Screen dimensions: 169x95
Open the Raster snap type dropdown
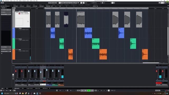pyautogui.click(x=88, y=3)
